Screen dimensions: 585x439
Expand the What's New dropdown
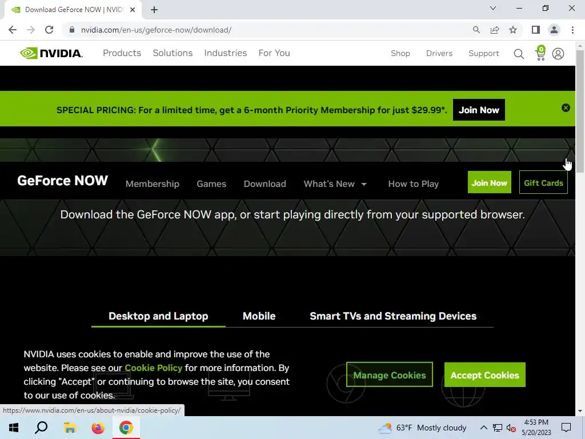[x=335, y=183]
